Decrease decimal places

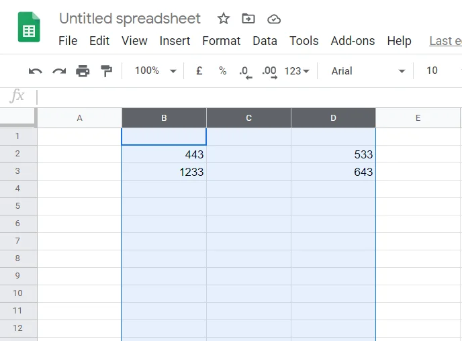pyautogui.click(x=245, y=71)
